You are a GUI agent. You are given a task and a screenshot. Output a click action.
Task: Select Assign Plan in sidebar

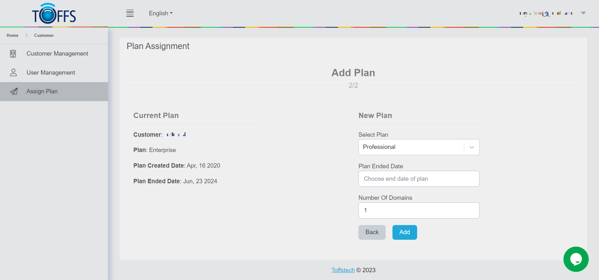42,91
